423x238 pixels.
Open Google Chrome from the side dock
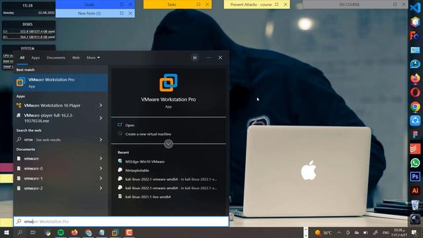[x=415, y=106]
